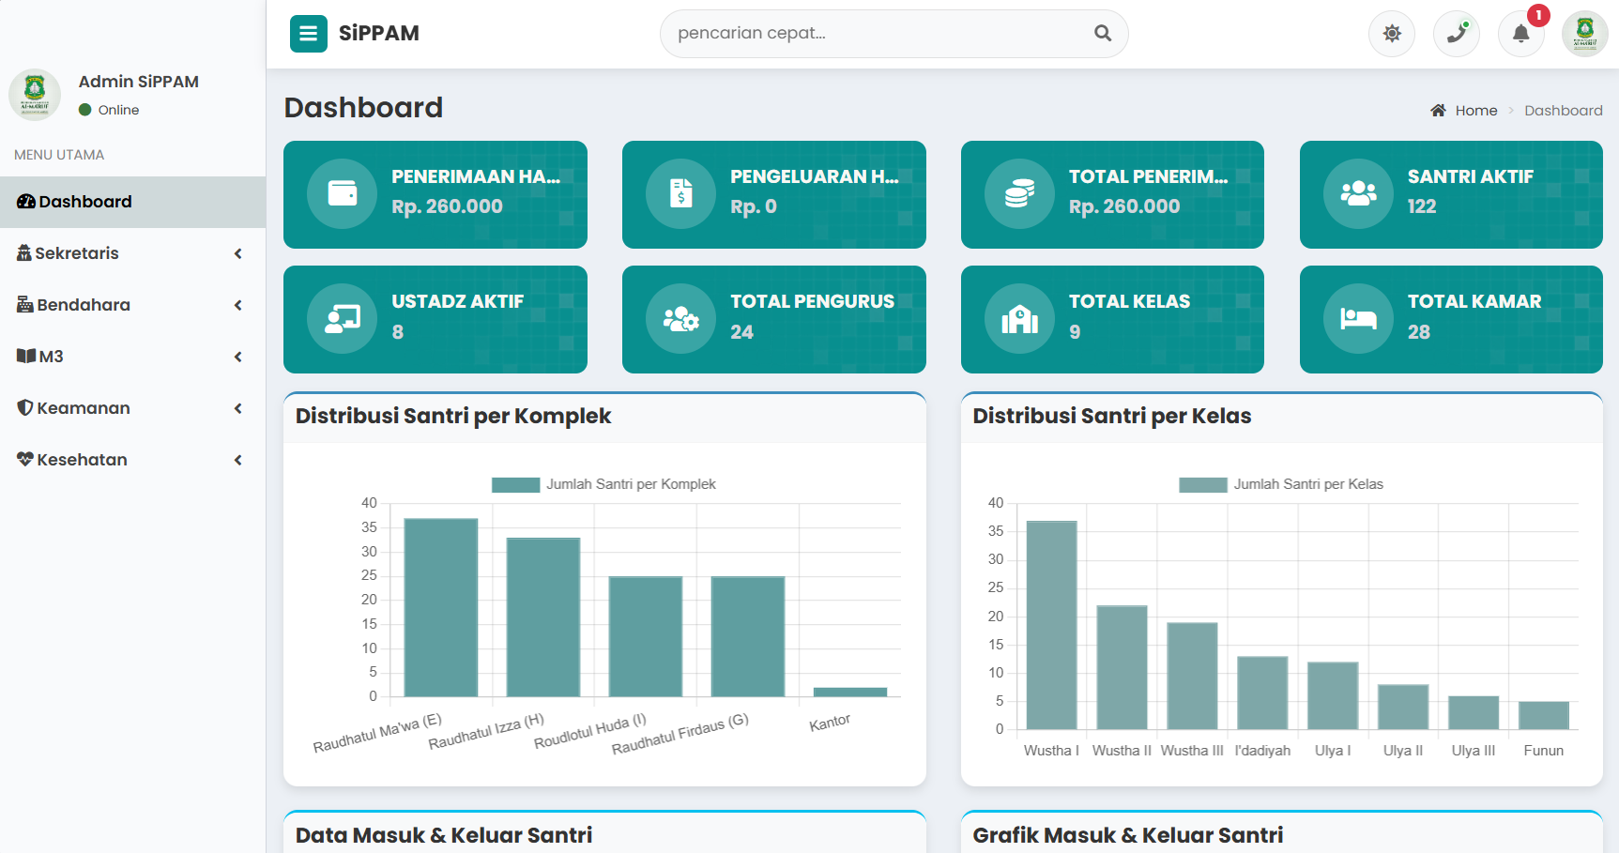Click the search magnifier icon
This screenshot has height=853, width=1619.
1103,34
